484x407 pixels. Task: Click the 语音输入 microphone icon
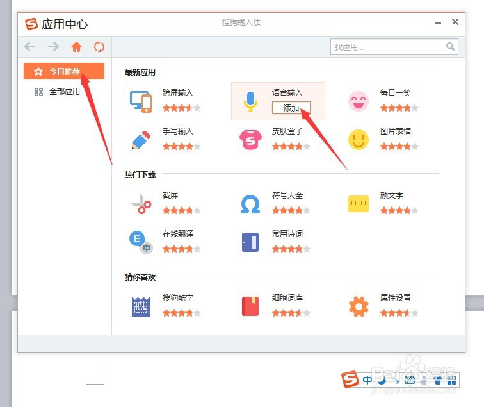click(250, 101)
